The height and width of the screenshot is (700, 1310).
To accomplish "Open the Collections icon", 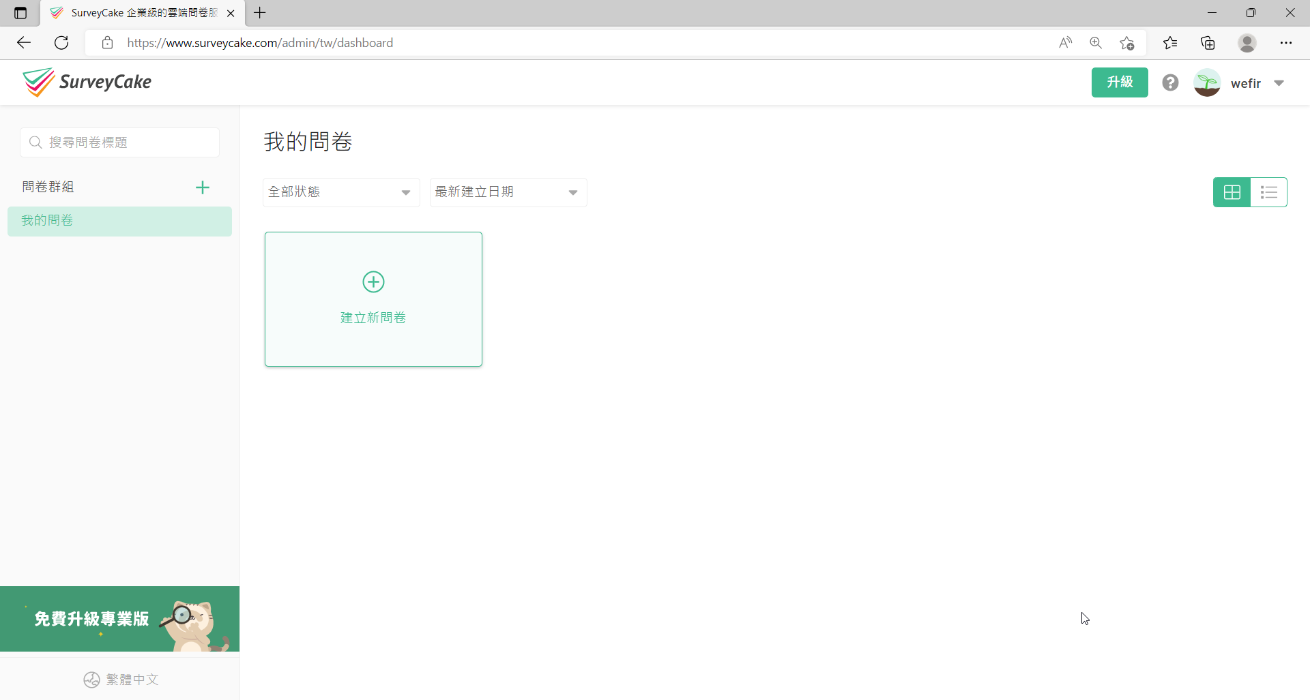I will click(x=1208, y=43).
